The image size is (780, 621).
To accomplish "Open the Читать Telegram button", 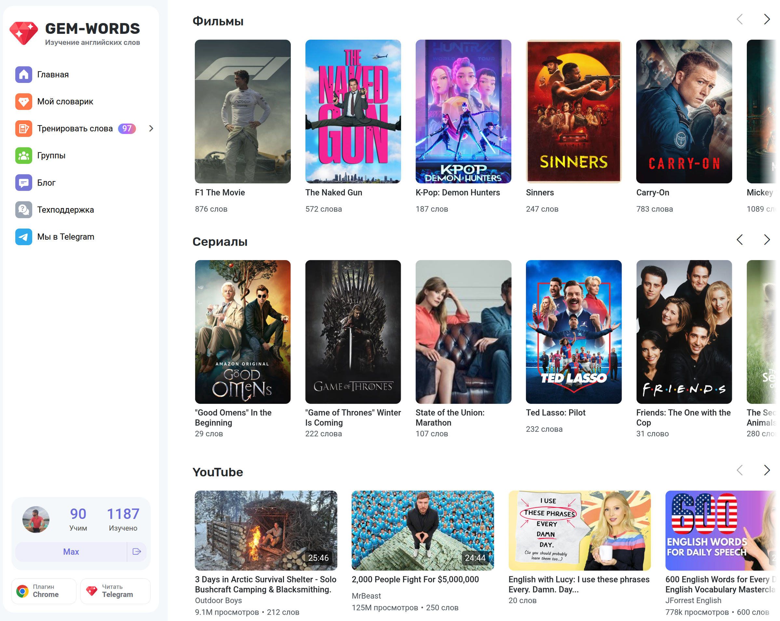I will (115, 591).
